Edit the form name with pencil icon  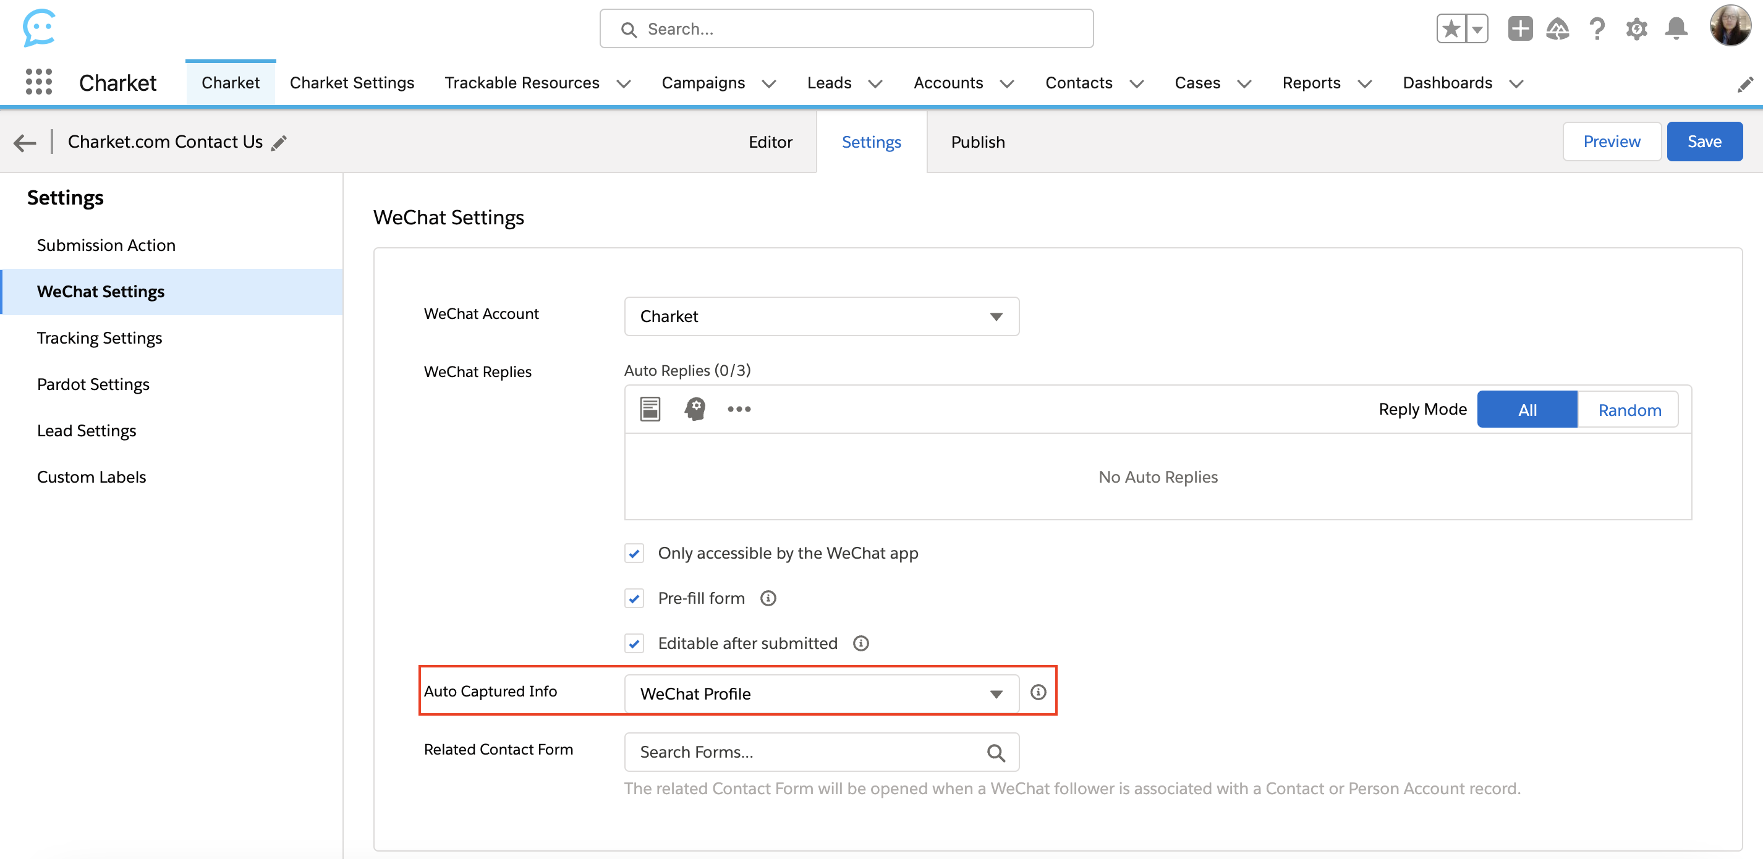point(279,142)
